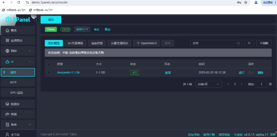This screenshot has width=277, height=137.
Task: Open 应用商店 app store in sidebar
Action: click(x=17, y=40)
